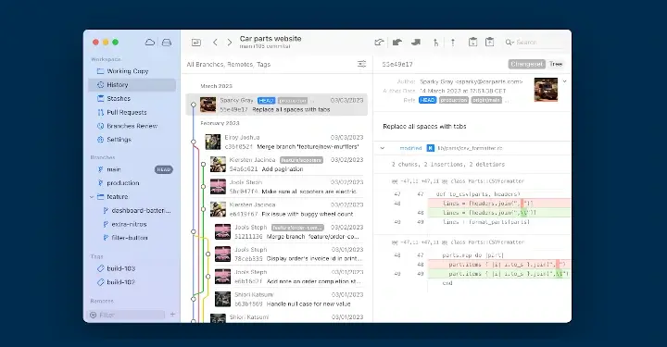Switch to Tree view
This screenshot has width=667, height=347.
(x=556, y=64)
